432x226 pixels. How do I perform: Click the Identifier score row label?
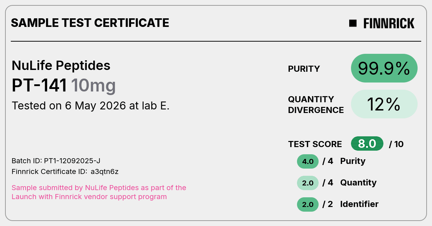click(359, 204)
